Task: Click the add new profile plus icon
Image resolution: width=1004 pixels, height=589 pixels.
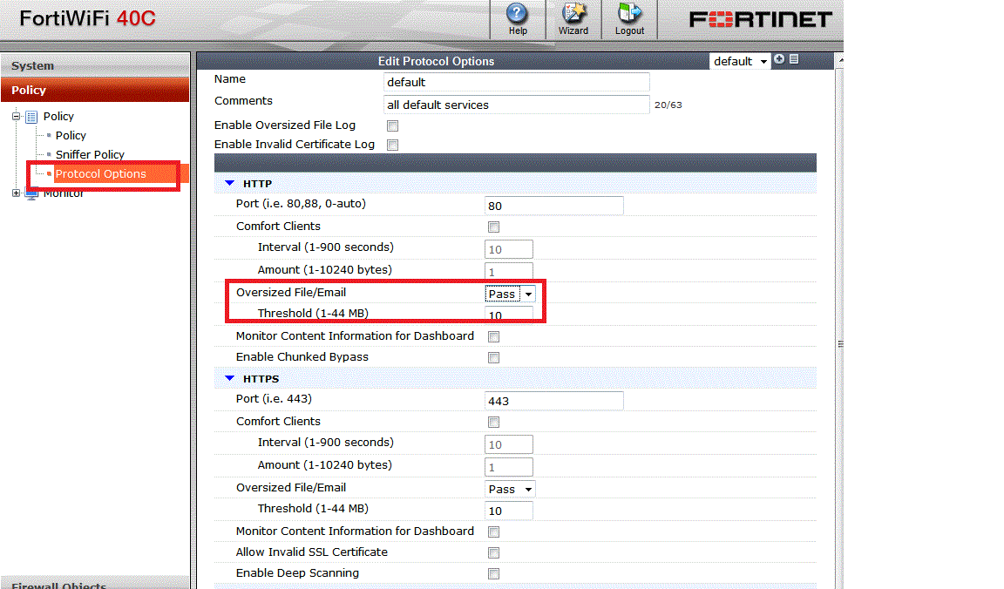Action: tap(779, 59)
